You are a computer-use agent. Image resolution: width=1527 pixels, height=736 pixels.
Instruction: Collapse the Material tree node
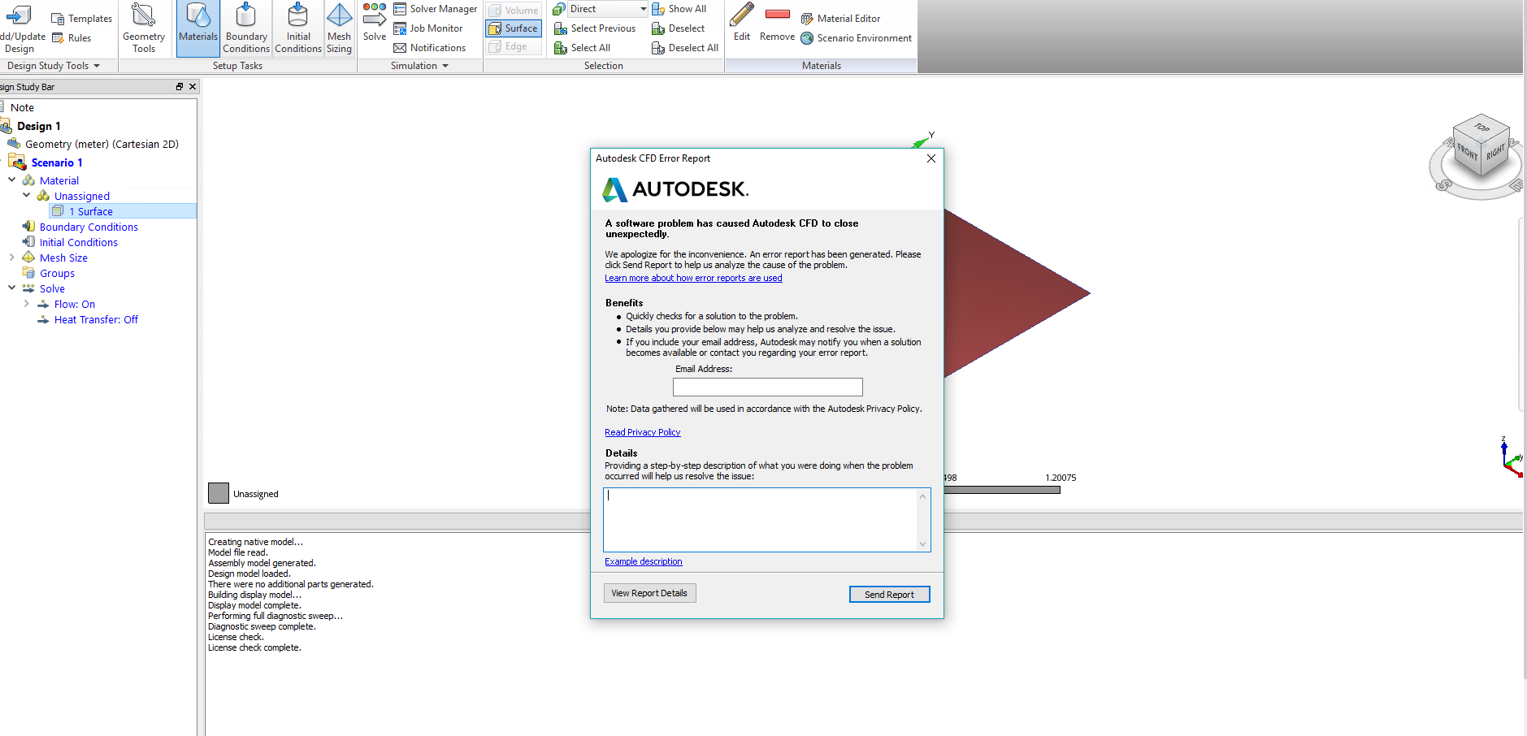coord(12,180)
